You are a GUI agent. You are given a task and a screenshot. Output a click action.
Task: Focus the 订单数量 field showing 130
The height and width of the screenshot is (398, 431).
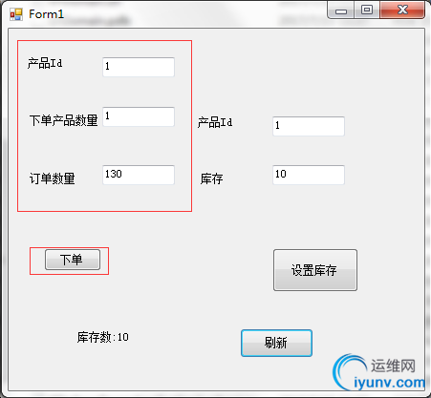[x=139, y=175]
